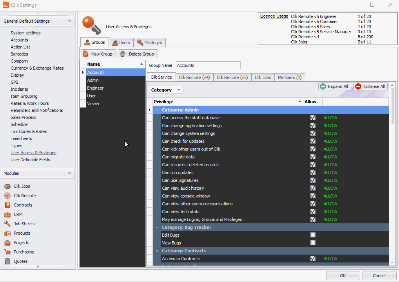Screen dimensions: 399x282
Task: Open the Clik Remote module icon
Action: pos(7,196)
